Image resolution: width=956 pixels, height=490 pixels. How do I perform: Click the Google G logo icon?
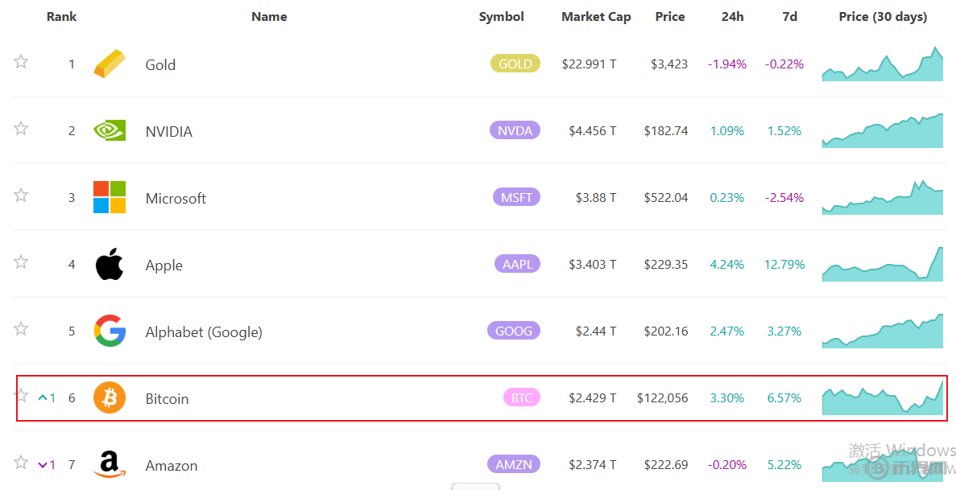110,331
